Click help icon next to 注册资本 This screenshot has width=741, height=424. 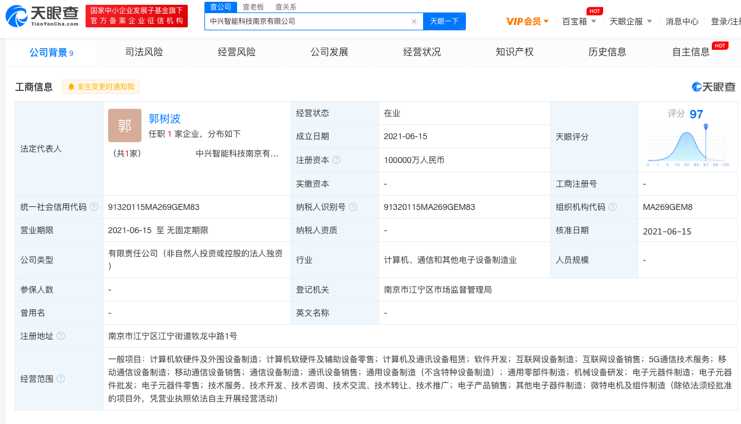[x=336, y=160]
